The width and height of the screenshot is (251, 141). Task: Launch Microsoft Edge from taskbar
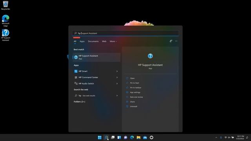(x=132, y=137)
